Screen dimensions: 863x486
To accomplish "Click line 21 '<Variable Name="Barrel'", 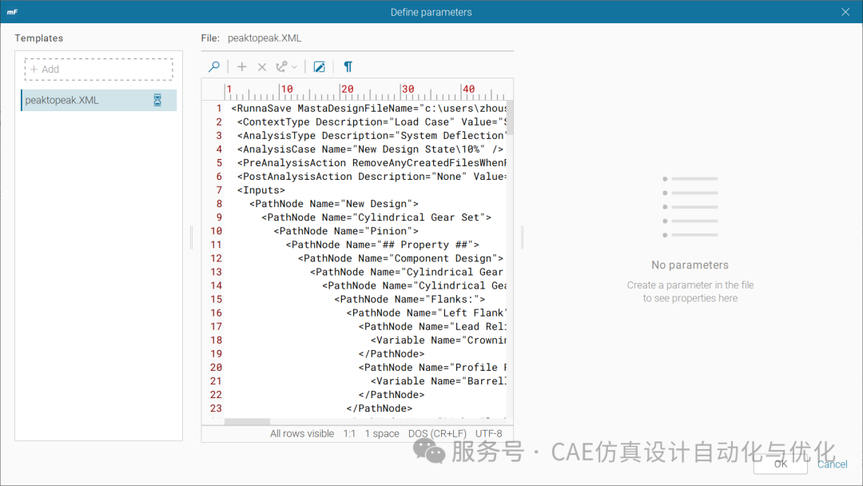I will click(x=438, y=380).
